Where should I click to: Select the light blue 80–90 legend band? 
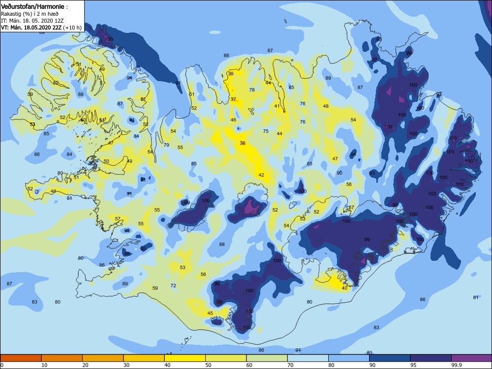point(349,358)
